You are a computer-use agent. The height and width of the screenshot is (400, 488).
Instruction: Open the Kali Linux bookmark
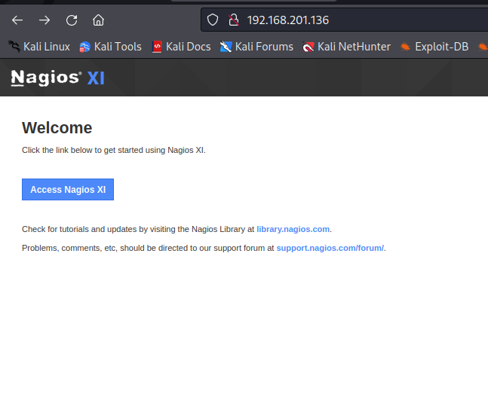[x=38, y=47]
